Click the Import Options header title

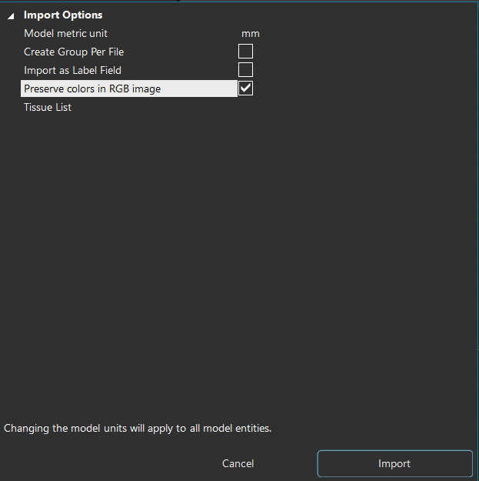tap(63, 15)
